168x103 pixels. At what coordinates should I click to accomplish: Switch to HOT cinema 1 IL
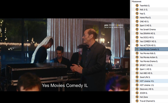pyautogui.click(x=147, y=85)
